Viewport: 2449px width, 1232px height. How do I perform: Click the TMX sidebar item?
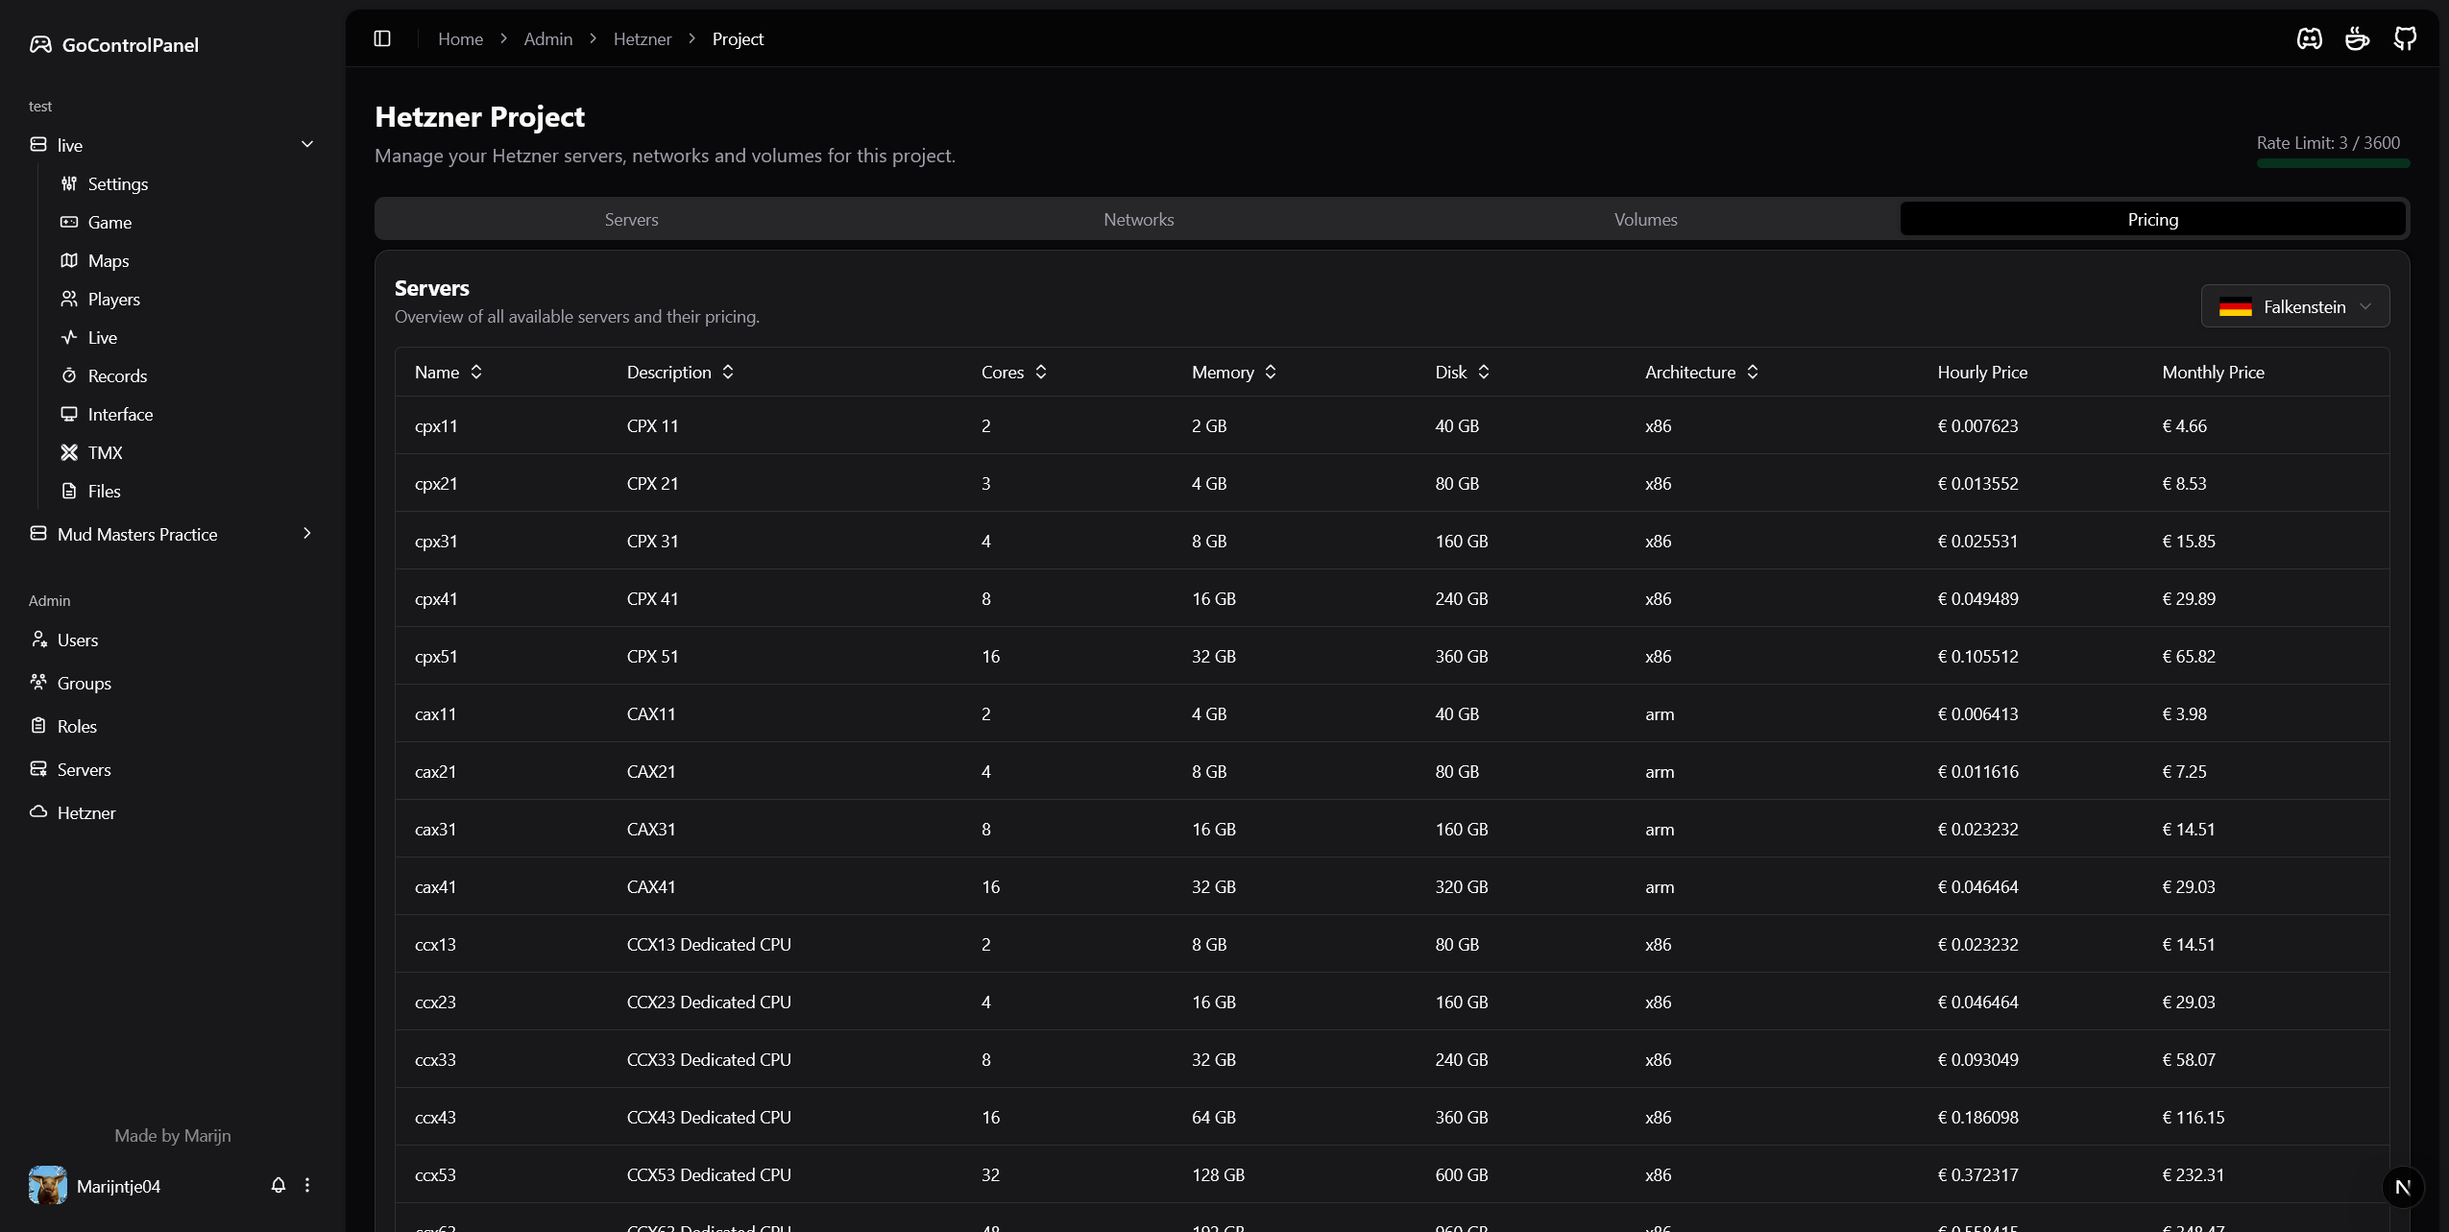click(105, 452)
